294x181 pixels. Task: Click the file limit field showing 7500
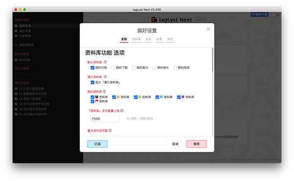click(105, 119)
